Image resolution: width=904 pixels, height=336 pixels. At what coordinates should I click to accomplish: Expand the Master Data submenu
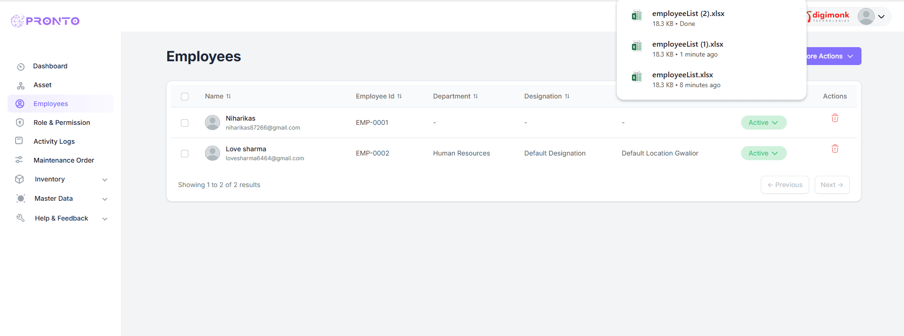(105, 199)
